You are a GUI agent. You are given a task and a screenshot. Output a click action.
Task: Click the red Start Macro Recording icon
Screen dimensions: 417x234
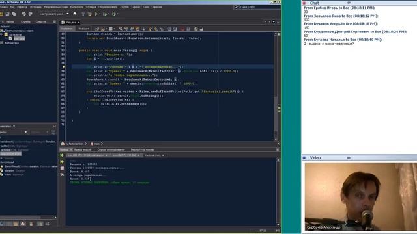click(182, 29)
